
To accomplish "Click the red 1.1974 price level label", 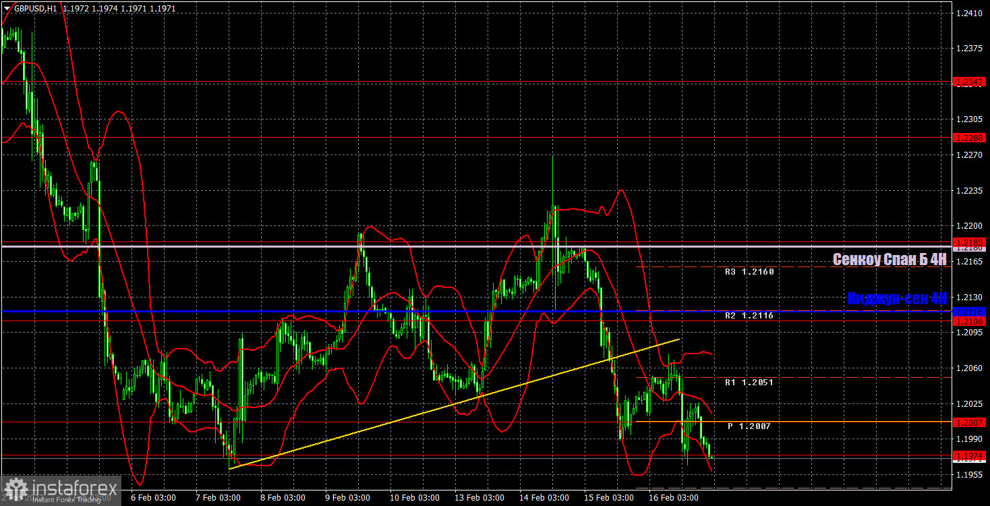I will pyautogui.click(x=970, y=455).
